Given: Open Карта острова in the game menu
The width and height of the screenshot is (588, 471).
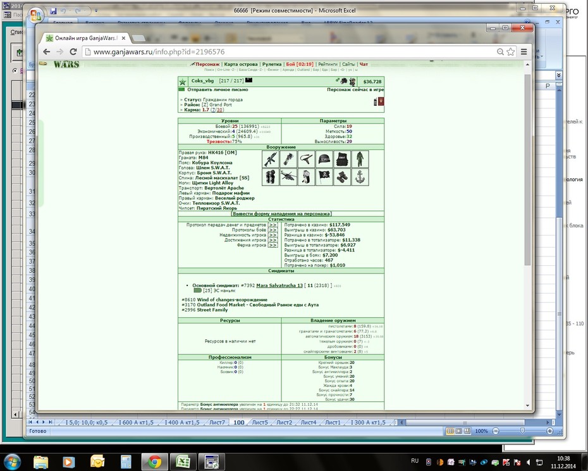Looking at the screenshot, I should point(241,64).
